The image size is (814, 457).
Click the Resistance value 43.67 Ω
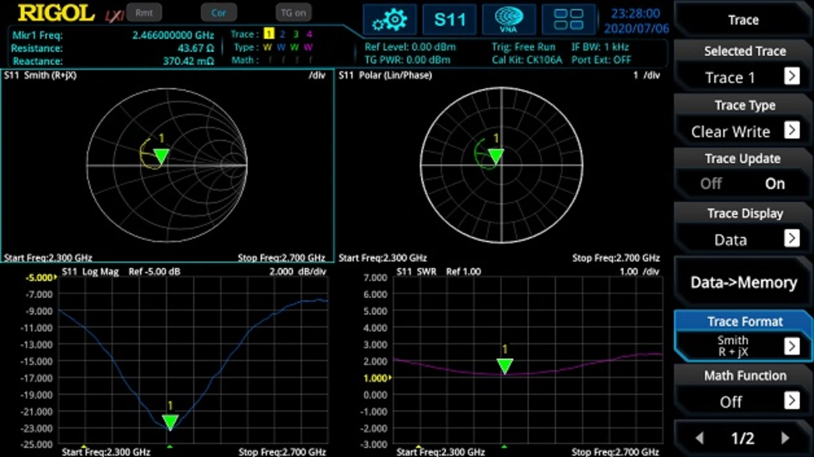click(x=195, y=48)
